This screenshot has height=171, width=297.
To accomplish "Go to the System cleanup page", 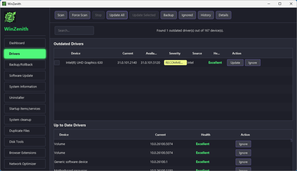I will coord(25,120).
